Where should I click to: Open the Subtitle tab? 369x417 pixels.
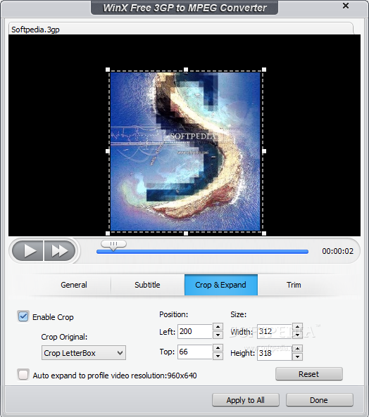coord(147,285)
